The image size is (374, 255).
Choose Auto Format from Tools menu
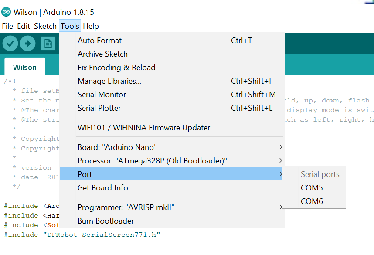(100, 41)
